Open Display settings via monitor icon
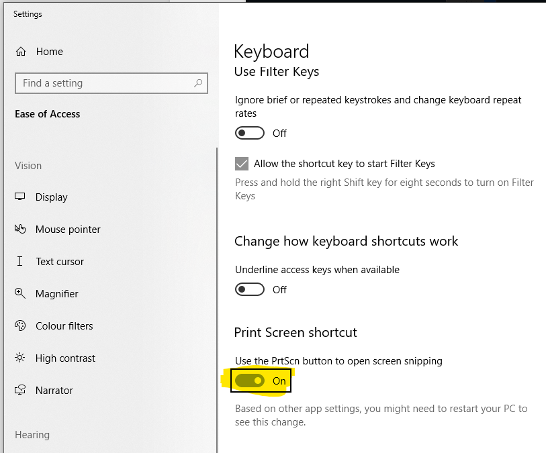Viewport: 546px width, 453px height. (x=21, y=197)
